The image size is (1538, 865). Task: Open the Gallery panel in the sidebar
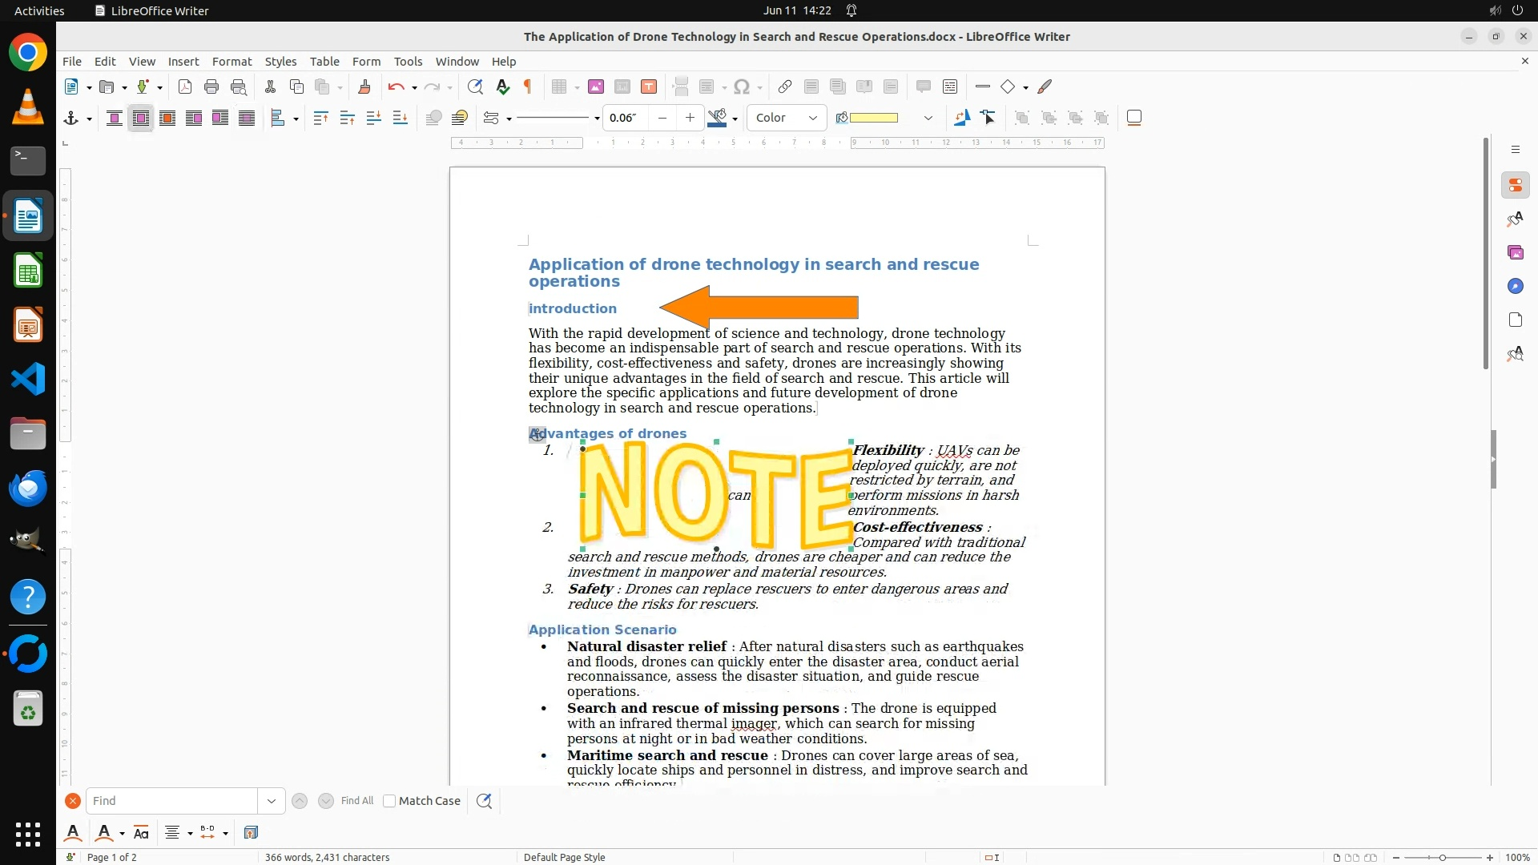point(1515,252)
